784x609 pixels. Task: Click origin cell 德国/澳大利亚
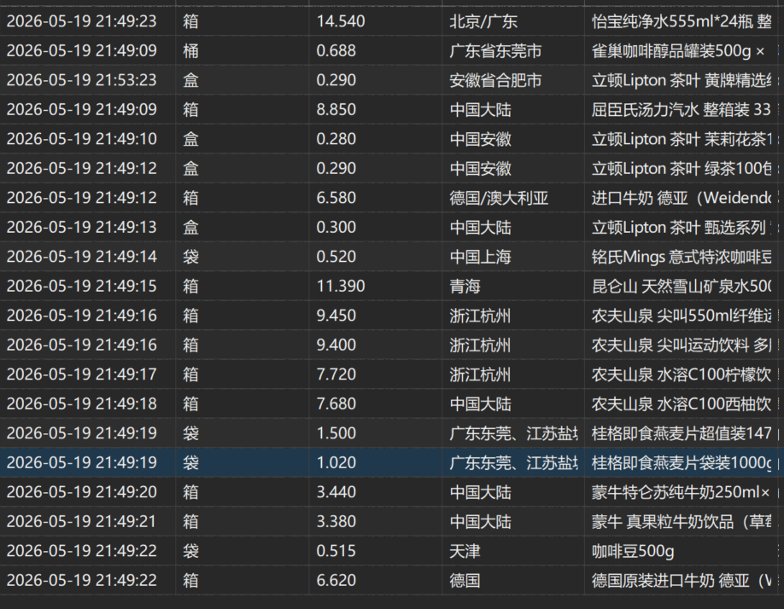point(499,198)
